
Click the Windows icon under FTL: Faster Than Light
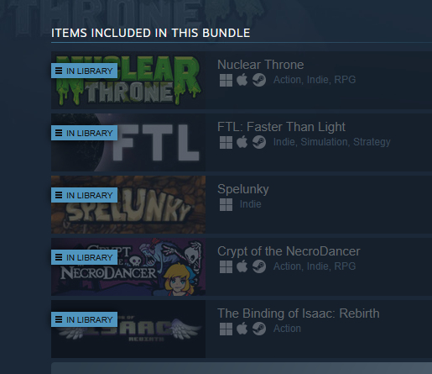226,142
